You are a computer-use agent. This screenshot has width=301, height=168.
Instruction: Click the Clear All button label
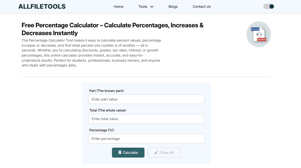point(167,152)
